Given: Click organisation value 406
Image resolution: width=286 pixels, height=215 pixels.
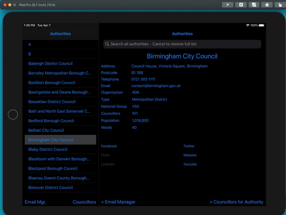Looking at the screenshot, I should (135, 92).
